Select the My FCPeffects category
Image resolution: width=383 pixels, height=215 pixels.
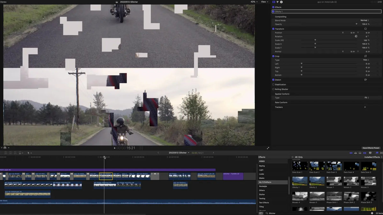pos(273,182)
